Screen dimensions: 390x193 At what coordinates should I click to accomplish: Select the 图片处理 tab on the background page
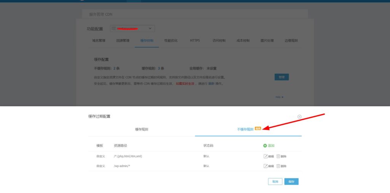(x=267, y=40)
